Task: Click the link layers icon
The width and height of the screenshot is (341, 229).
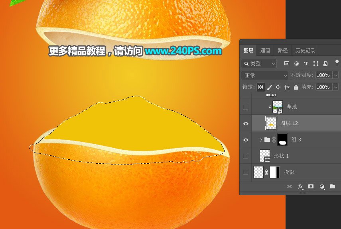Action: click(x=290, y=187)
